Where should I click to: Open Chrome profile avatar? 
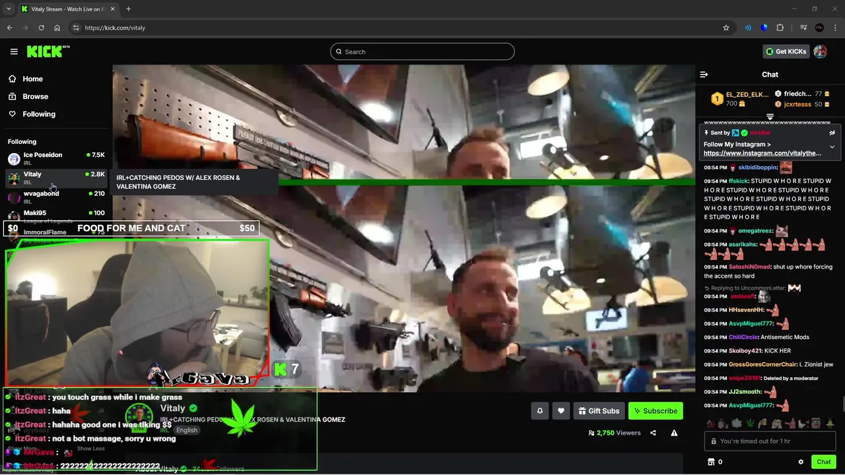(819, 28)
